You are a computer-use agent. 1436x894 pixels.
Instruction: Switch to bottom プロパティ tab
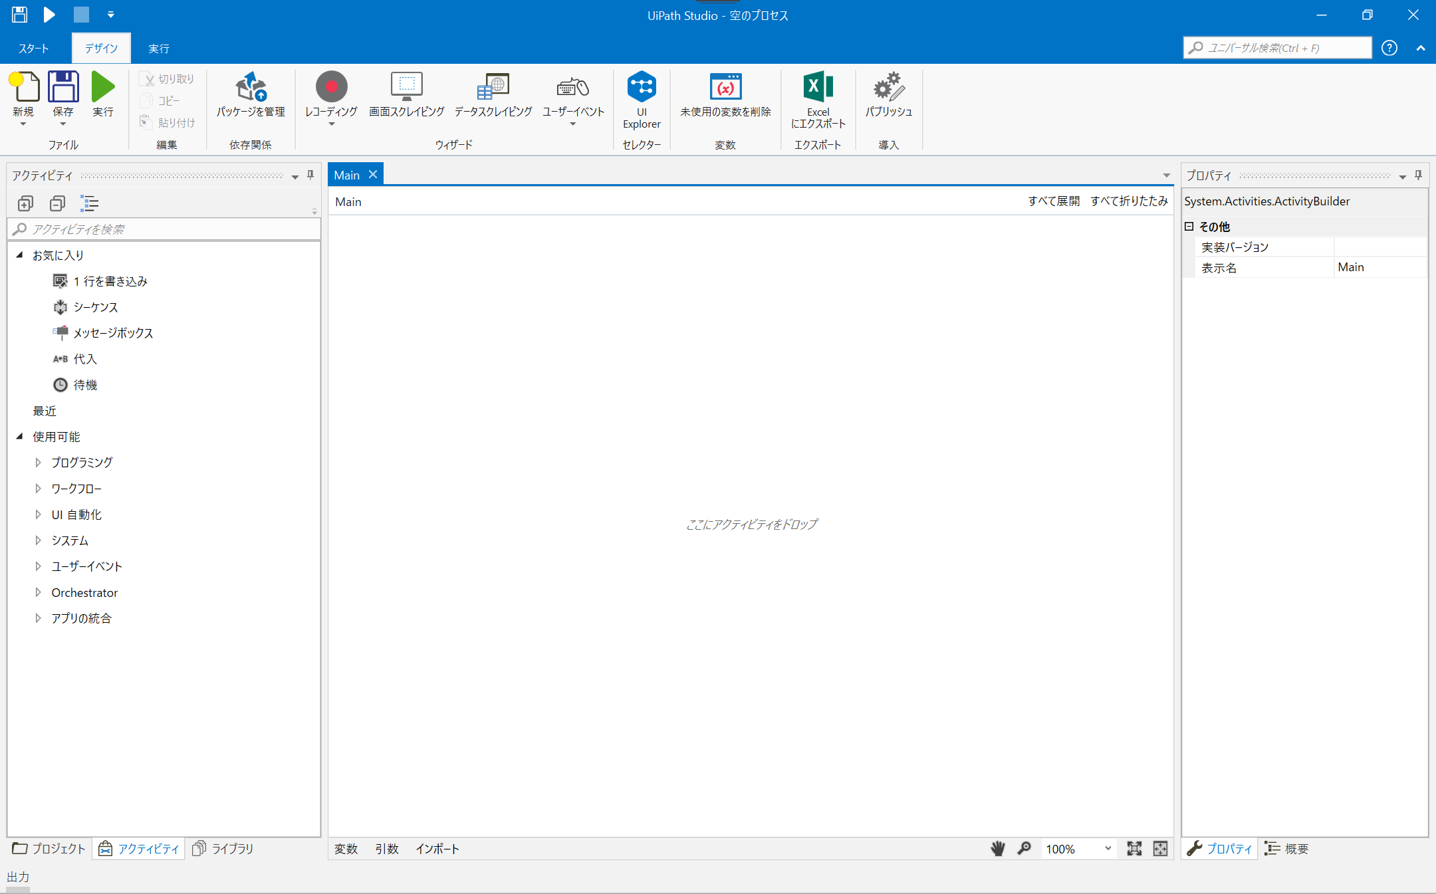click(x=1219, y=849)
